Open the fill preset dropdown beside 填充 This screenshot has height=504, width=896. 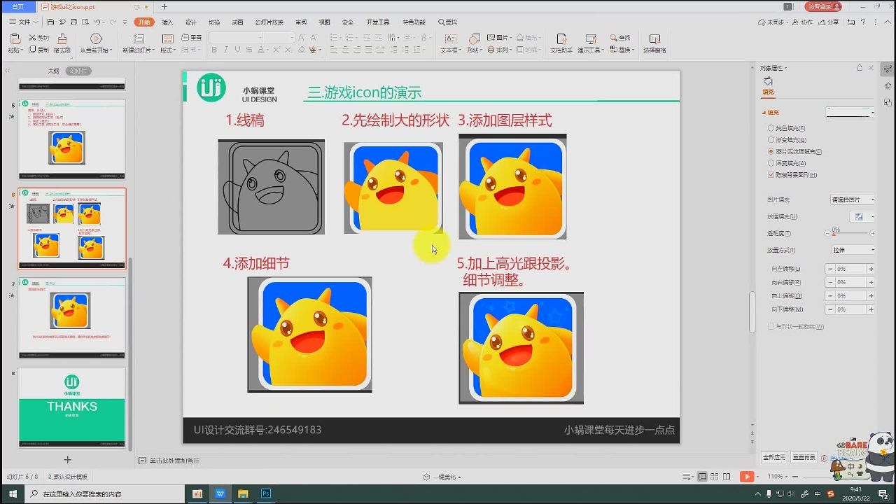pyautogui.click(x=850, y=112)
